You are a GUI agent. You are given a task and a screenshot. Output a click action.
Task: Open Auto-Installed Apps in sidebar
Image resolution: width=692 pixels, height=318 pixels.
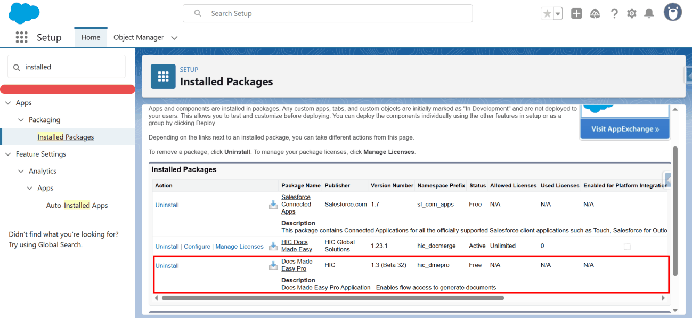tap(77, 205)
